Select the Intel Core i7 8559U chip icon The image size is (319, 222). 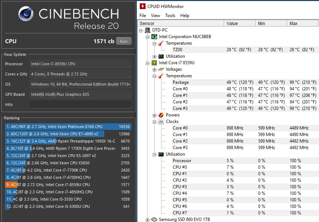point(154,63)
